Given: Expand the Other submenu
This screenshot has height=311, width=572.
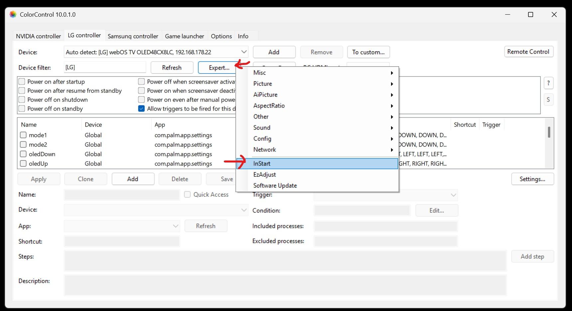Looking at the screenshot, I should click(x=317, y=117).
